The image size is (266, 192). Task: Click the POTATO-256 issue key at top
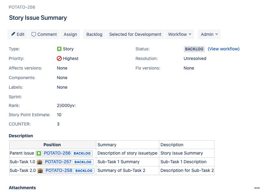click(22, 7)
